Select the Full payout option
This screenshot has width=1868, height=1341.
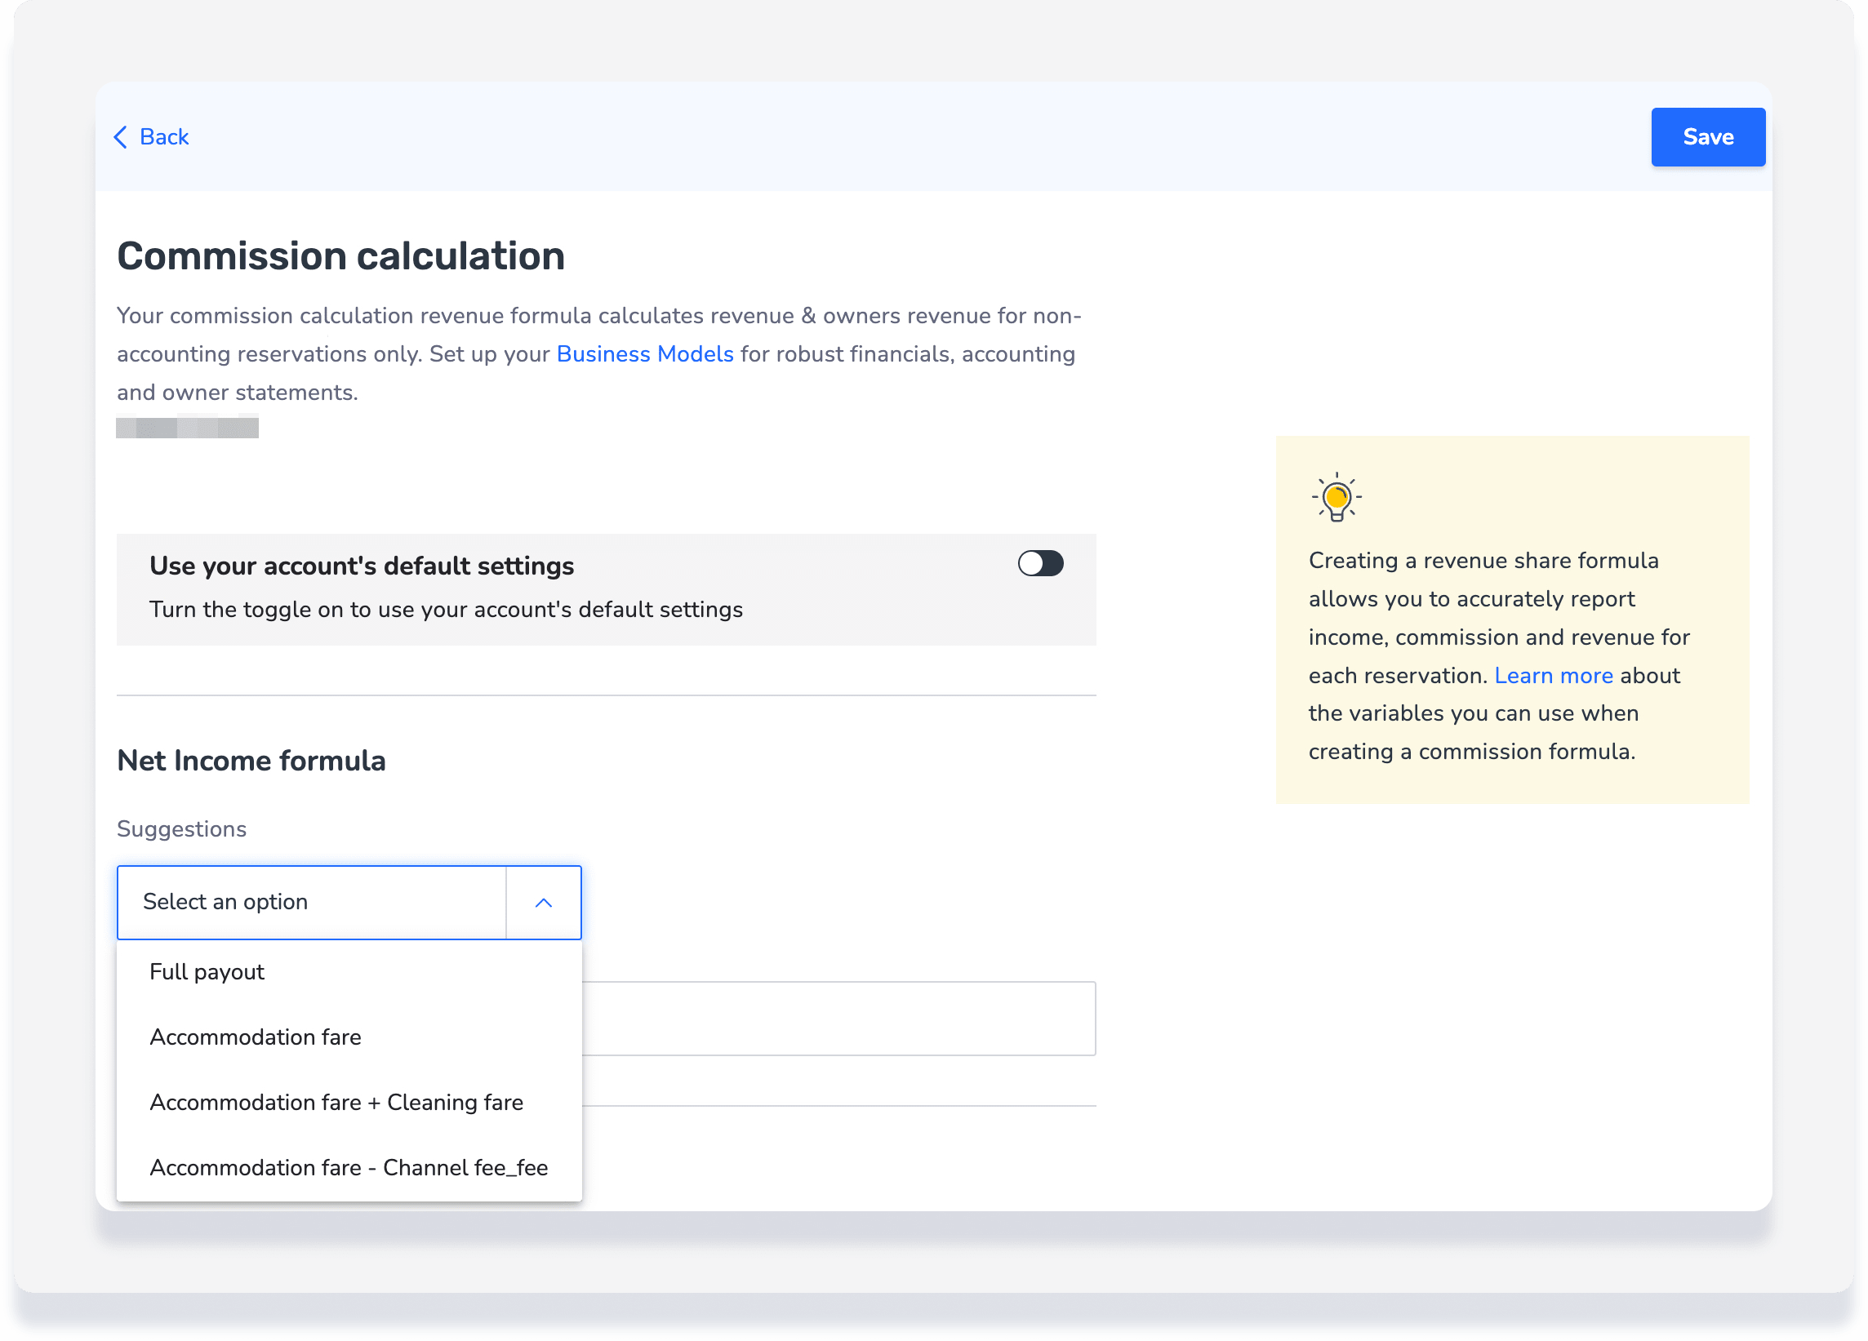tap(207, 971)
